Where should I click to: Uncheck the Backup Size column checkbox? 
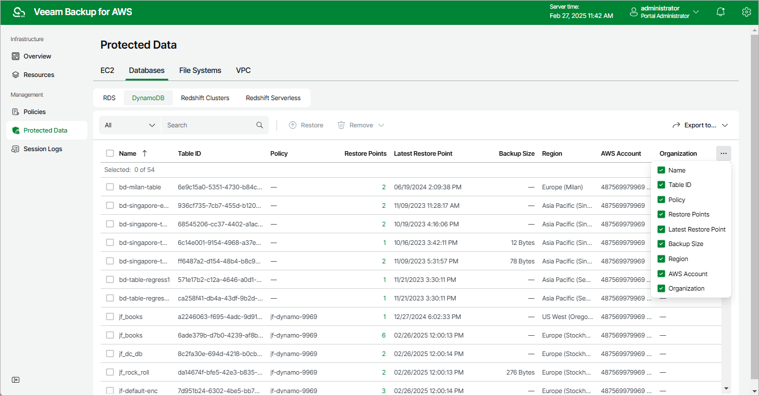661,244
